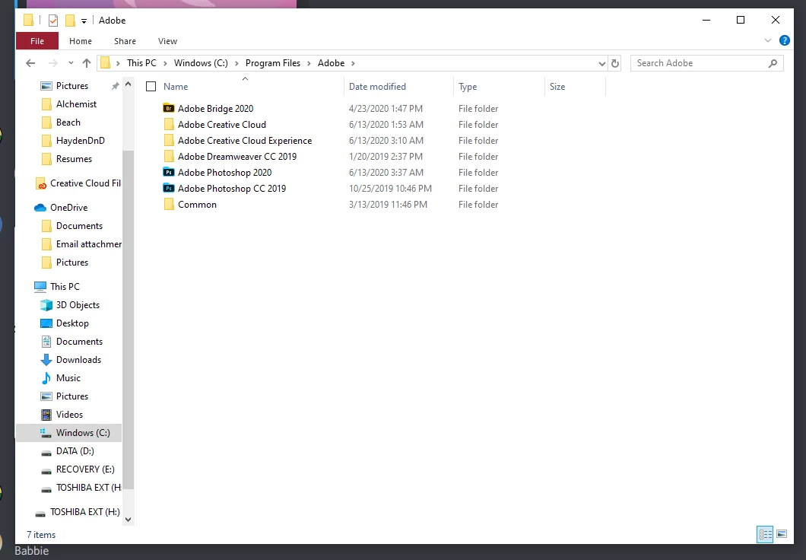This screenshot has width=806, height=560.
Task: Expand chevron after This PC breadcrumb
Action: pyautogui.click(x=166, y=63)
